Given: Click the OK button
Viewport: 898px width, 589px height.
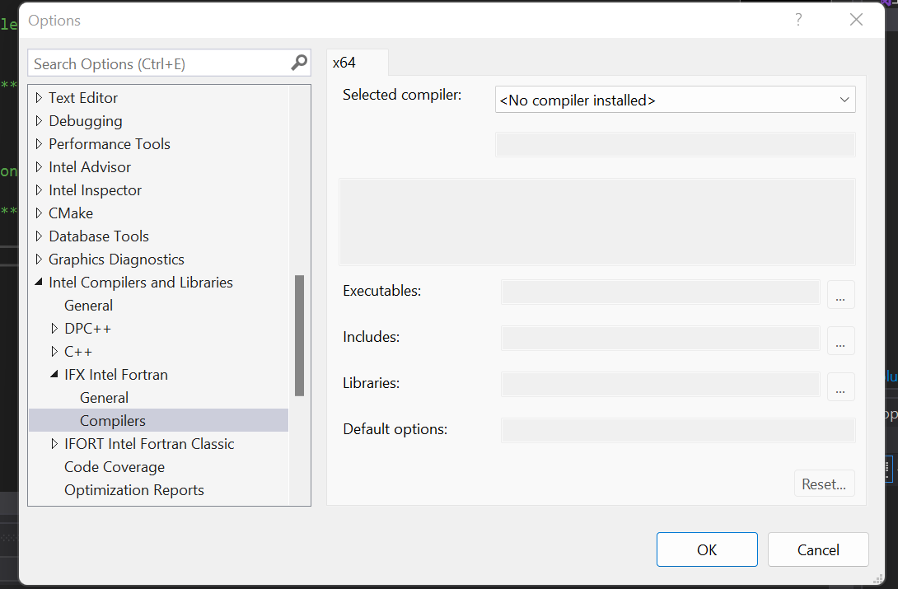Looking at the screenshot, I should (x=706, y=549).
